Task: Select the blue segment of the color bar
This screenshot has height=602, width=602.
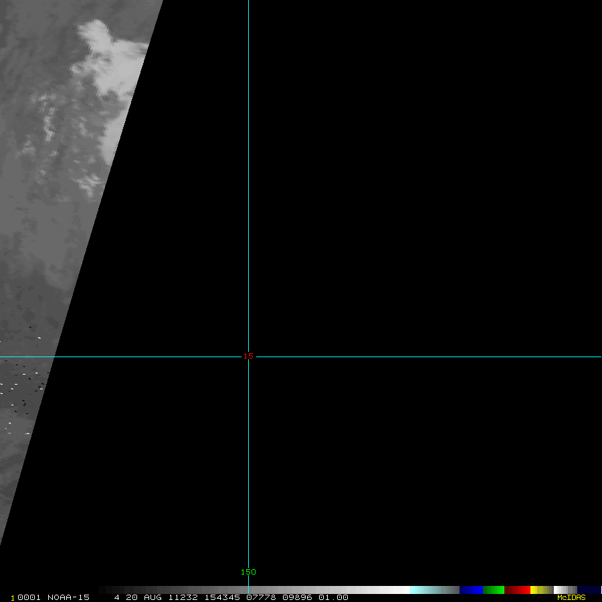Action: pos(471,590)
